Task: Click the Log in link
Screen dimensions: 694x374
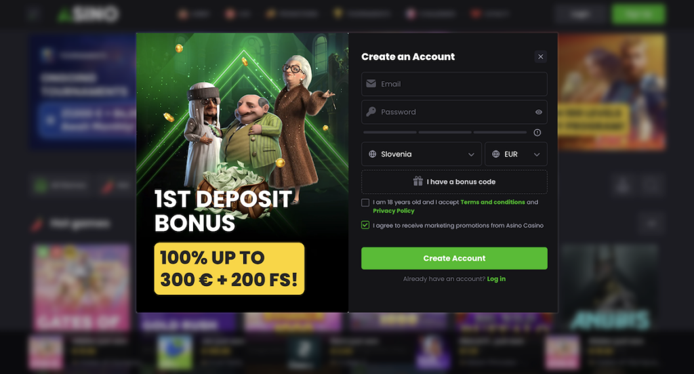Action: click(496, 279)
